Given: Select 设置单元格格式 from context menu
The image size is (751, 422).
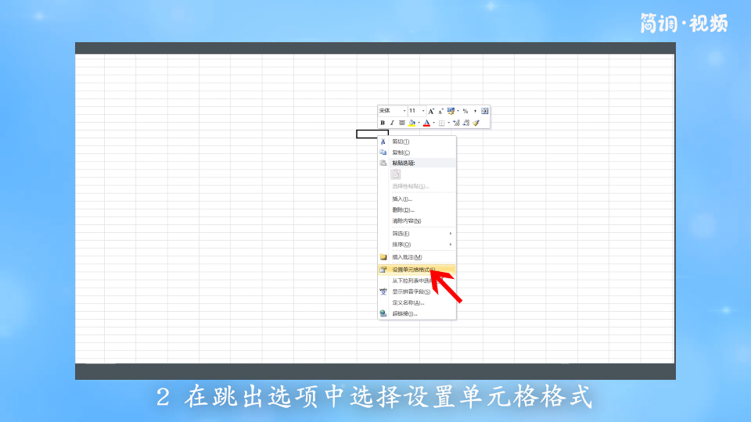Looking at the screenshot, I should coord(413,270).
